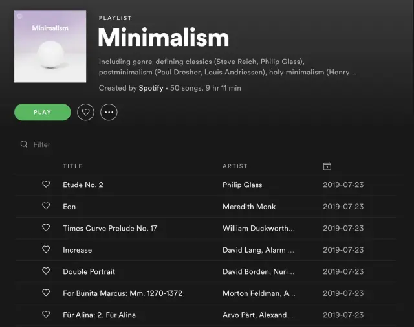The image size is (414, 327).
Task: Heart the For Bunita Marcus track
Action: [46, 293]
